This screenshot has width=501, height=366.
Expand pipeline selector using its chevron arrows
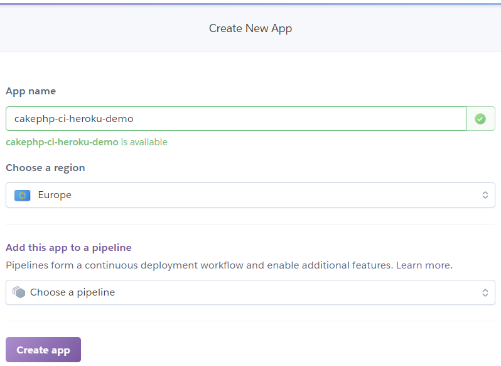(x=485, y=292)
